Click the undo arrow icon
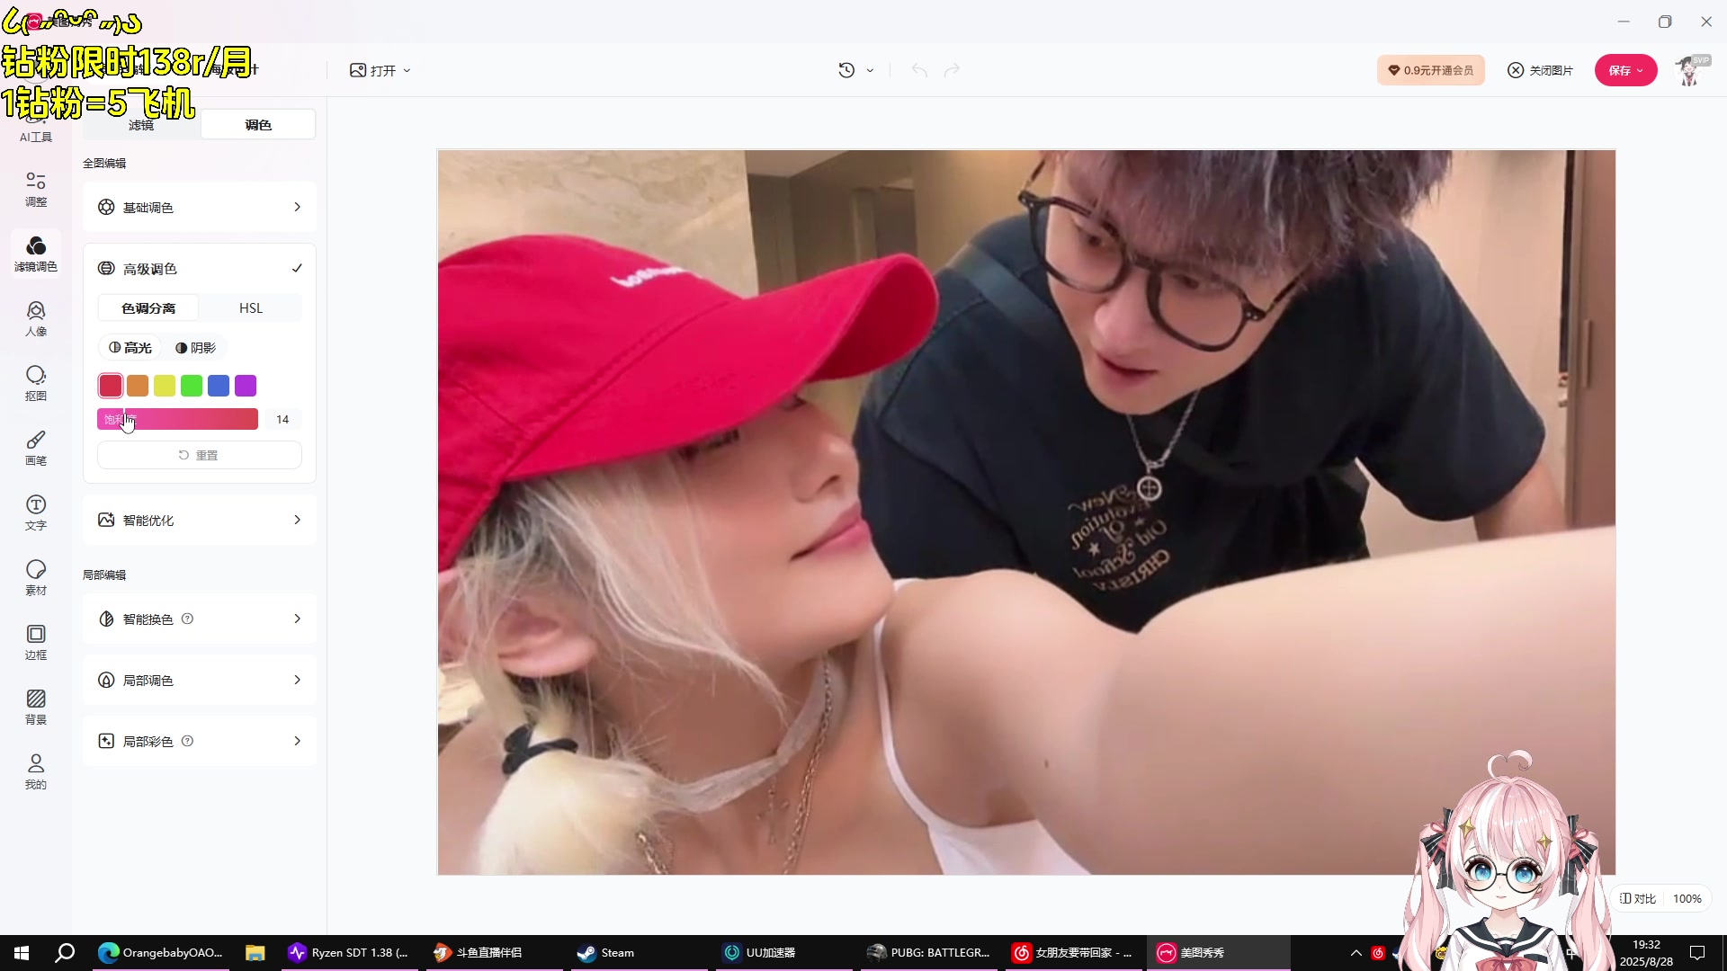1727x971 pixels. (919, 70)
